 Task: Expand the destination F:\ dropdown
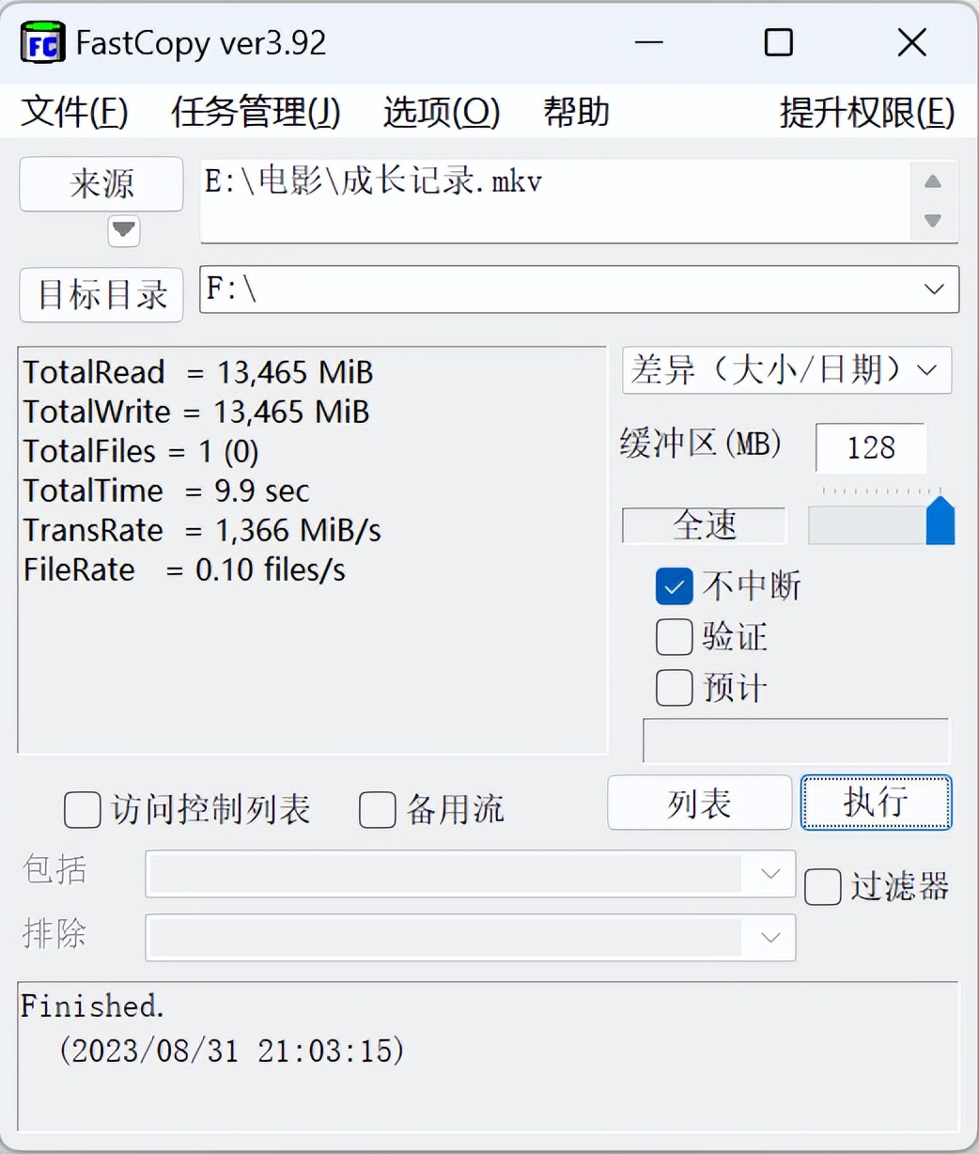(x=932, y=289)
